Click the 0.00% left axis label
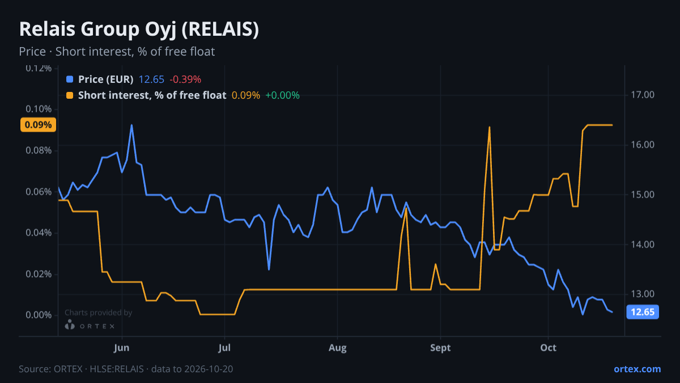The height and width of the screenshot is (383, 680). tap(38, 315)
